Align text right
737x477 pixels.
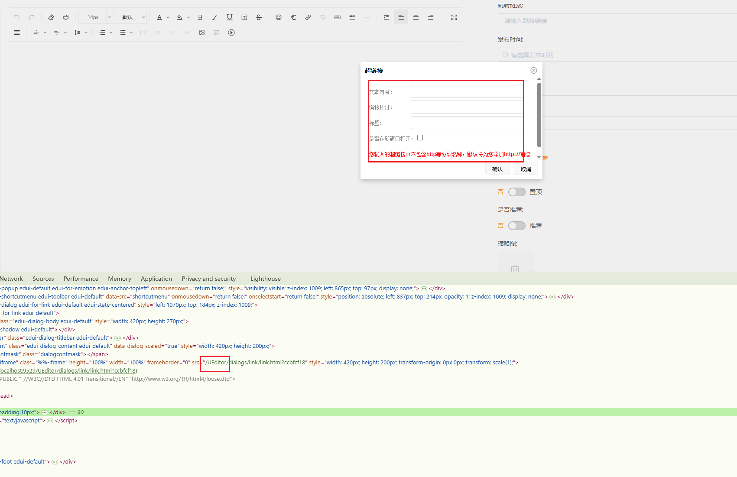(431, 17)
